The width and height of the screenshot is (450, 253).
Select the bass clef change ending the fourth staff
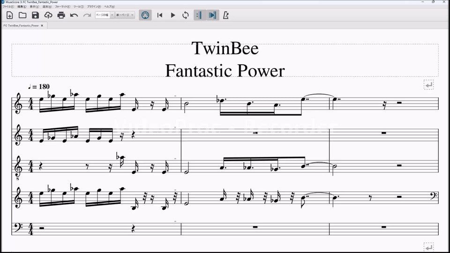coord(434,196)
